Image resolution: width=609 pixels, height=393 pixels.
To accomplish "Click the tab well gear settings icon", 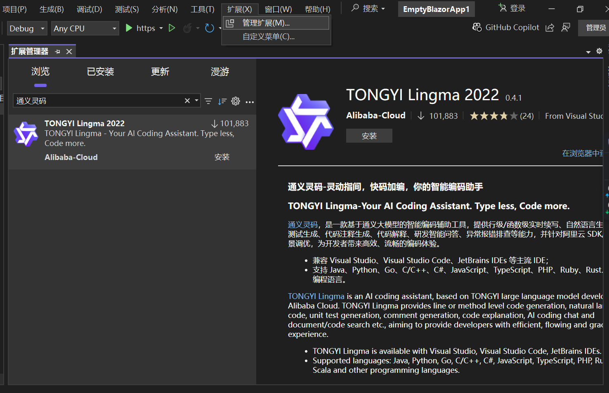I will point(600,51).
